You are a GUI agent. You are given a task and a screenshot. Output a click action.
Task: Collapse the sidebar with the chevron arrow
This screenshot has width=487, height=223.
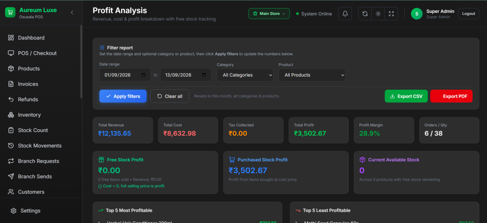[72, 12]
